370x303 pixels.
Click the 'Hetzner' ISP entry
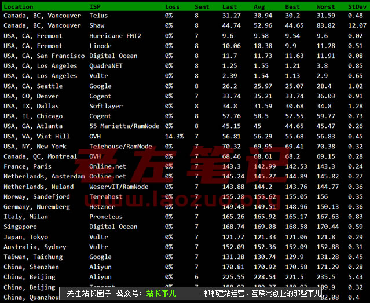point(102,207)
